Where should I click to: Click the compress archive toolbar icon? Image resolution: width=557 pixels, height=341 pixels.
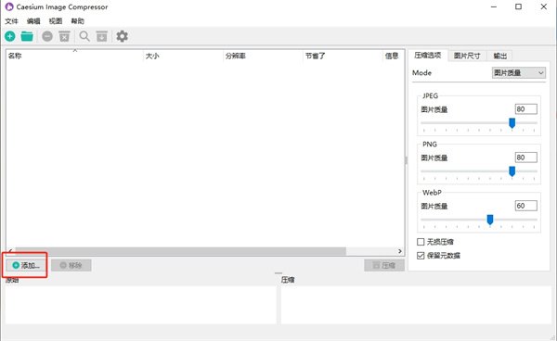click(x=102, y=36)
